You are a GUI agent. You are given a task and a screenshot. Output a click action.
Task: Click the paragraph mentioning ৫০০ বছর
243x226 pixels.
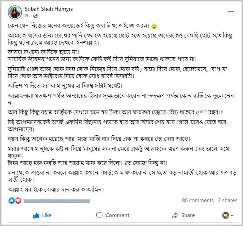point(115,112)
